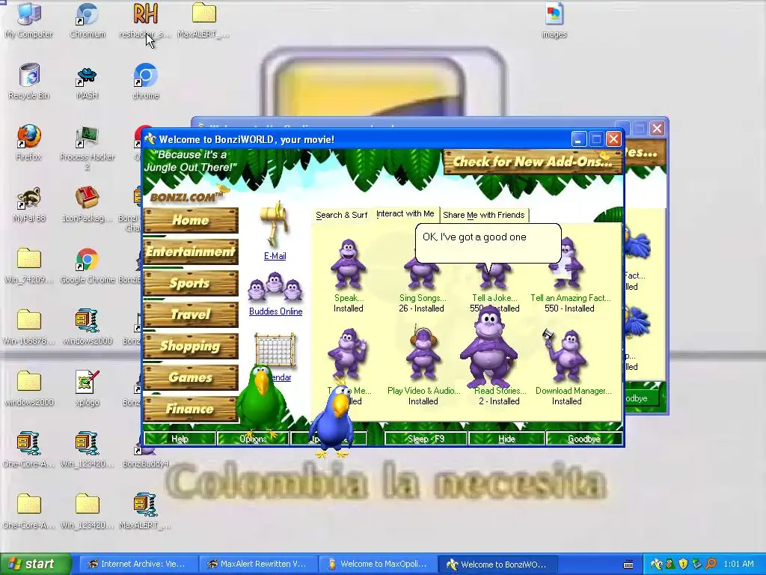The height and width of the screenshot is (575, 766).
Task: Select the IconPackager desktop icon
Action: pos(88,204)
